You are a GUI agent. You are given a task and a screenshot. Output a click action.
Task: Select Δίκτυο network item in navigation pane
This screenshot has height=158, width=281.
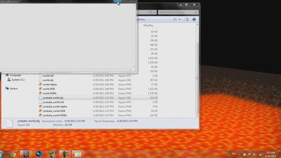coord(14,89)
